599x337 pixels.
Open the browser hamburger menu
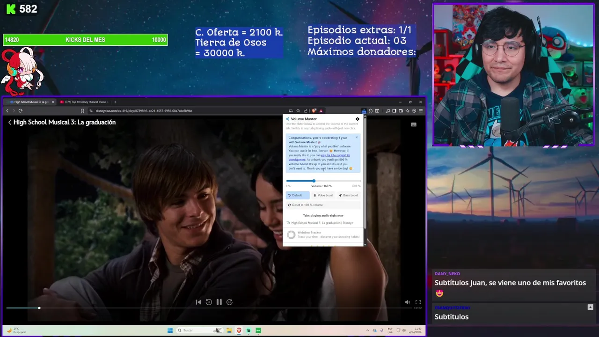[421, 111]
